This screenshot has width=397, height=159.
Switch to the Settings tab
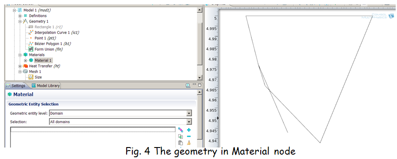point(16,86)
